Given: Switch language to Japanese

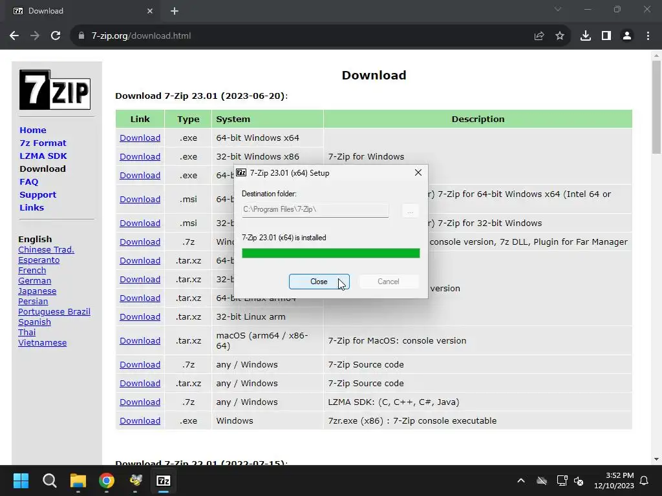Looking at the screenshot, I should (37, 291).
